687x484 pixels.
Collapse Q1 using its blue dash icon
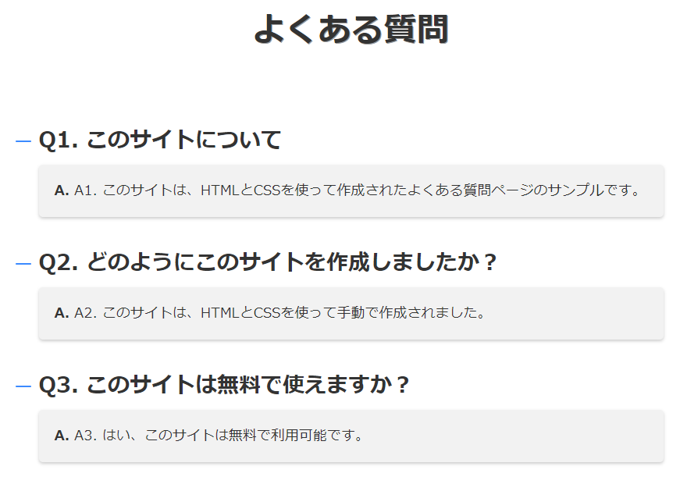[23, 141]
